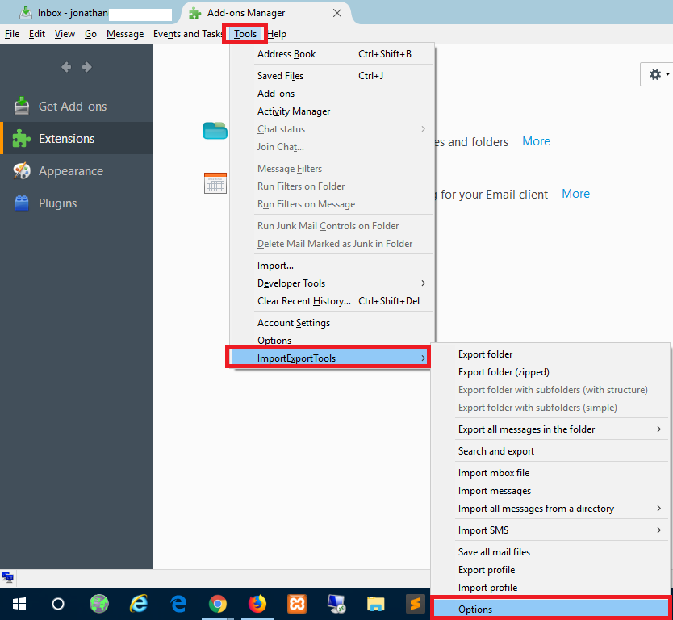
Task: Open the gear tools dropdown for add-ons
Action: (657, 74)
